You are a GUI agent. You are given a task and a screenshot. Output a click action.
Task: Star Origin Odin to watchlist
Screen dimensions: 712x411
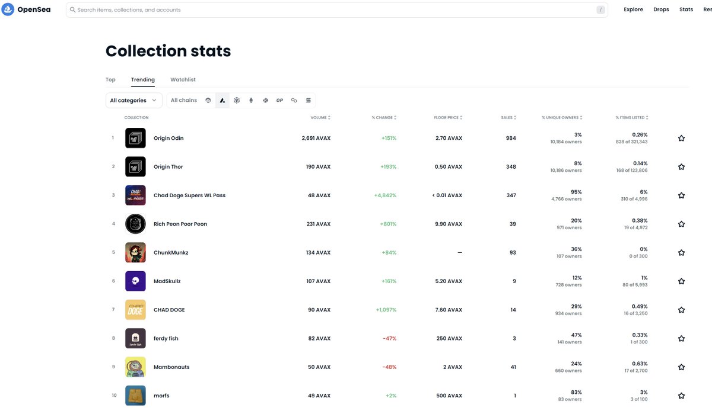click(x=681, y=138)
